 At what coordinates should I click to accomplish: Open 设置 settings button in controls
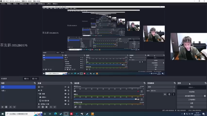(x=191, y=103)
